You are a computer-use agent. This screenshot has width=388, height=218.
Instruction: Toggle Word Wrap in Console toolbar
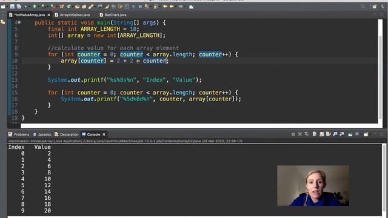tap(329, 134)
